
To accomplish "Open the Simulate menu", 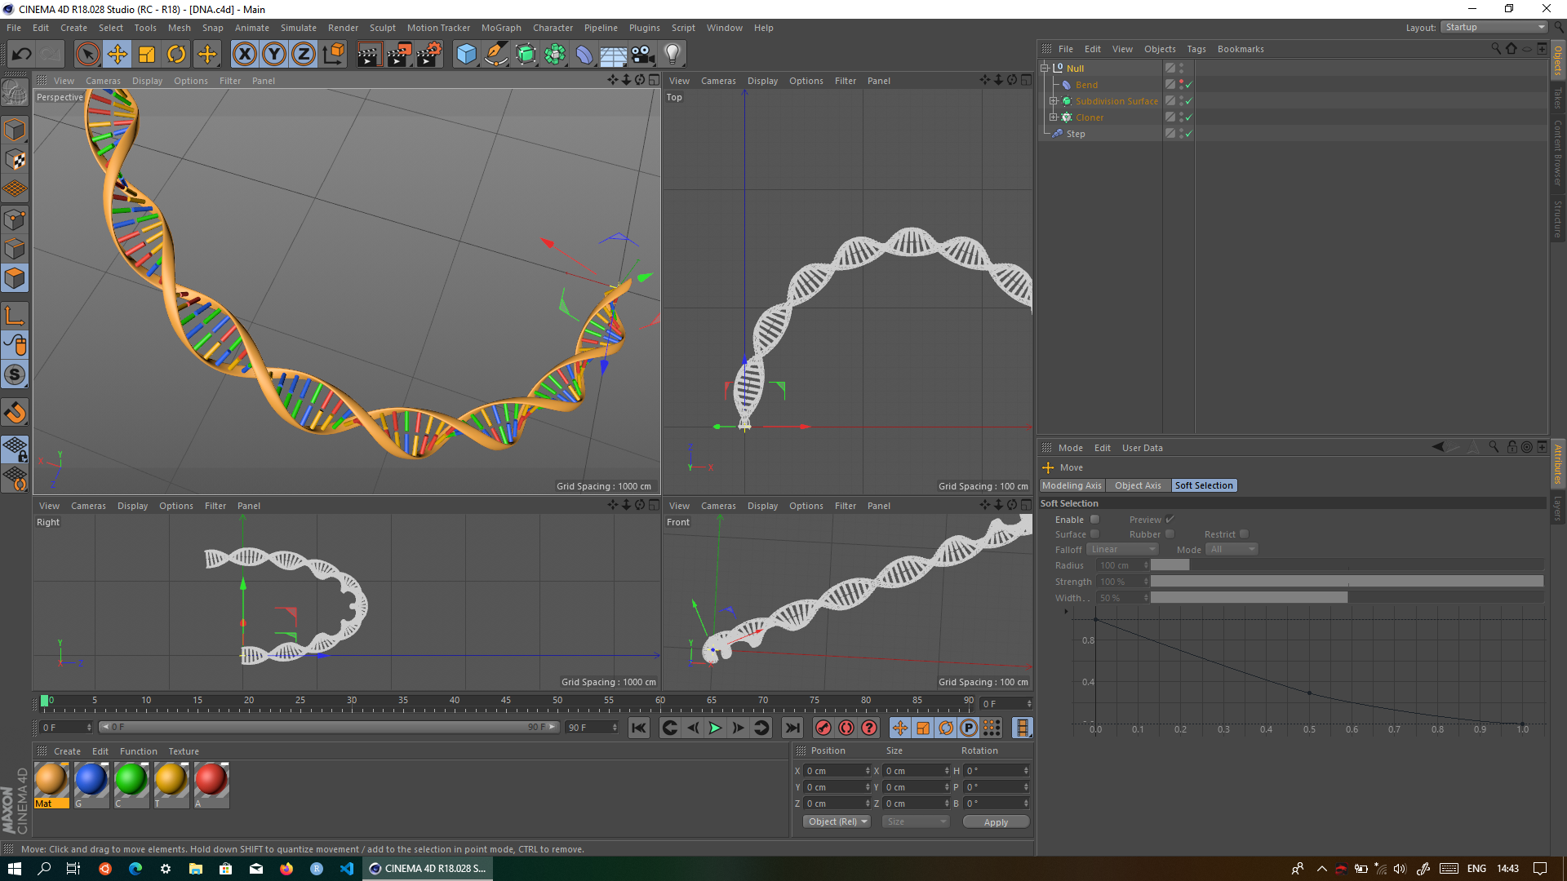I will [299, 28].
